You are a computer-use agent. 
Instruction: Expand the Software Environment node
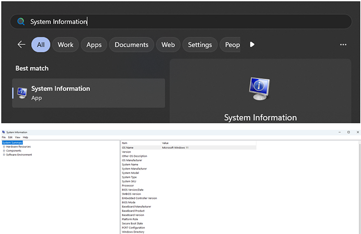[4, 155]
